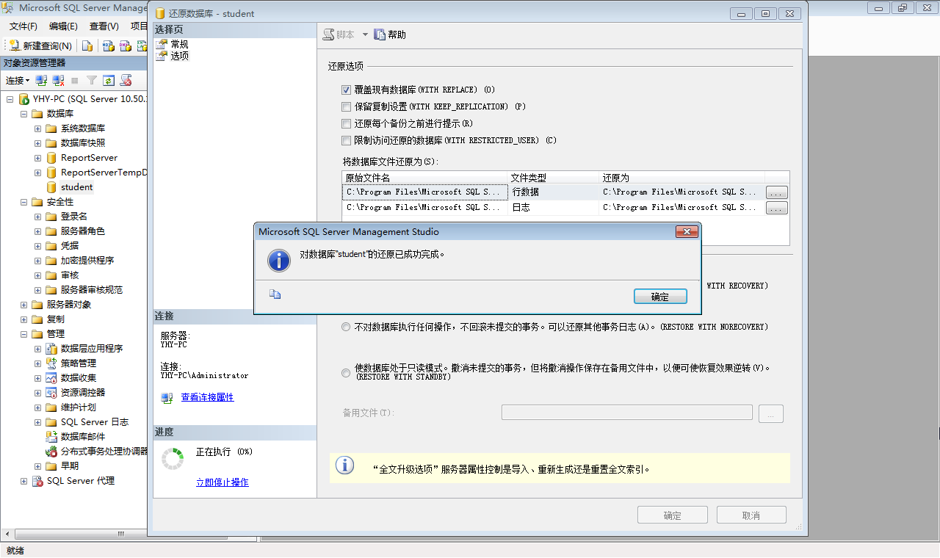The width and height of the screenshot is (940, 558).
Task: Toggle 限制访问还原的数据库 checkbox
Action: tap(347, 140)
